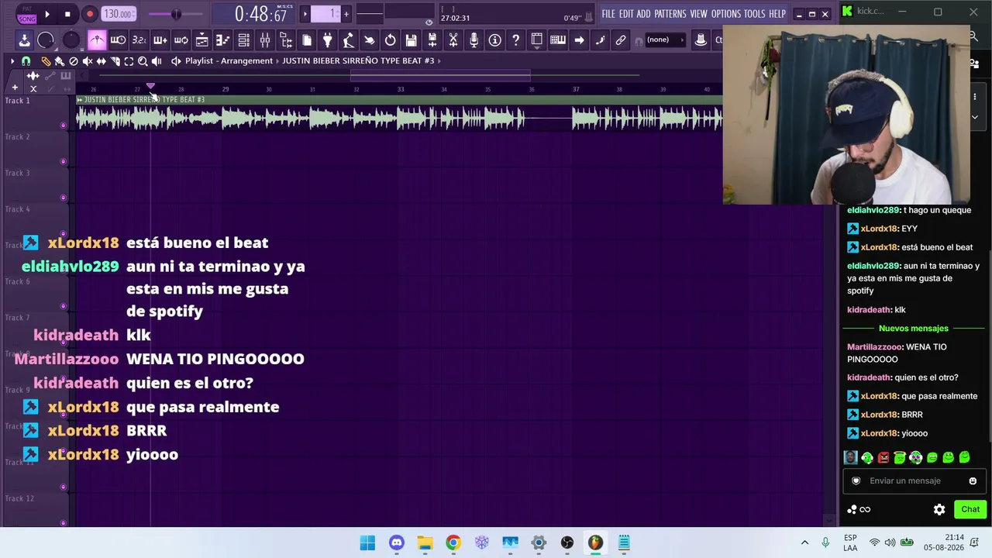Open the view layout dropdown toolbar button

(x=536, y=40)
